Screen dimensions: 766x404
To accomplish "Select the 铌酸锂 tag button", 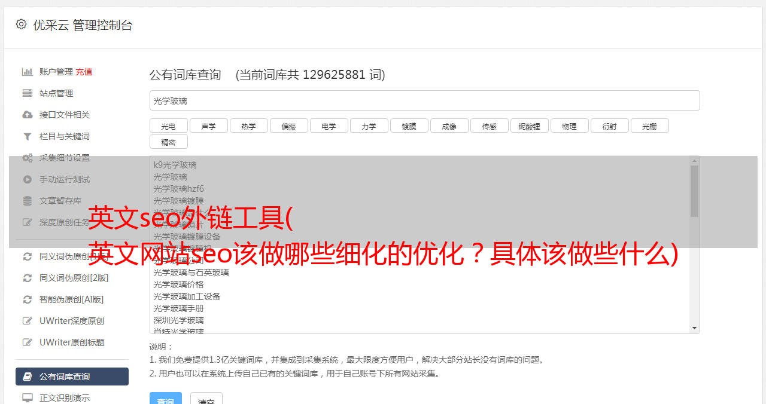I will pos(530,126).
